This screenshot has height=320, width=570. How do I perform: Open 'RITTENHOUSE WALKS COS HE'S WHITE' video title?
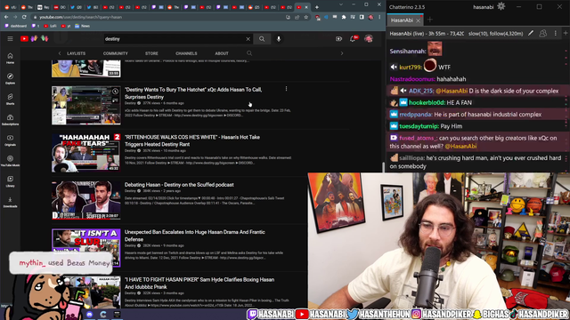coord(192,140)
